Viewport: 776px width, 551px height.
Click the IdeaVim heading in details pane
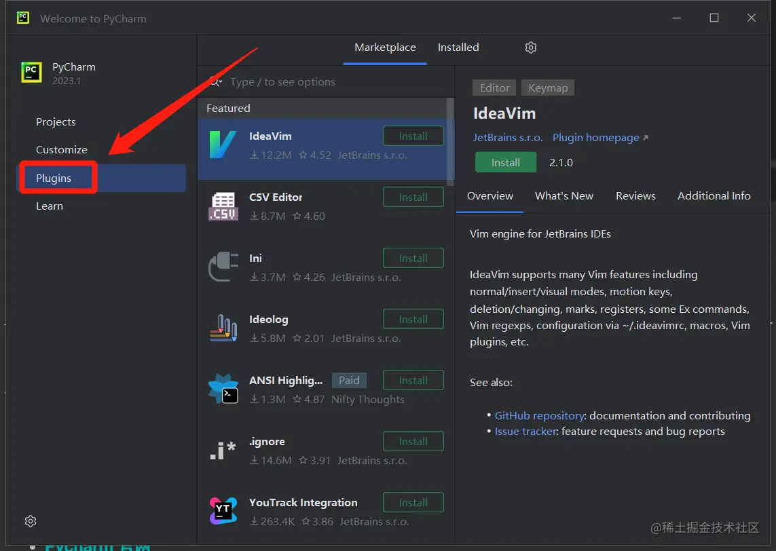tap(504, 113)
